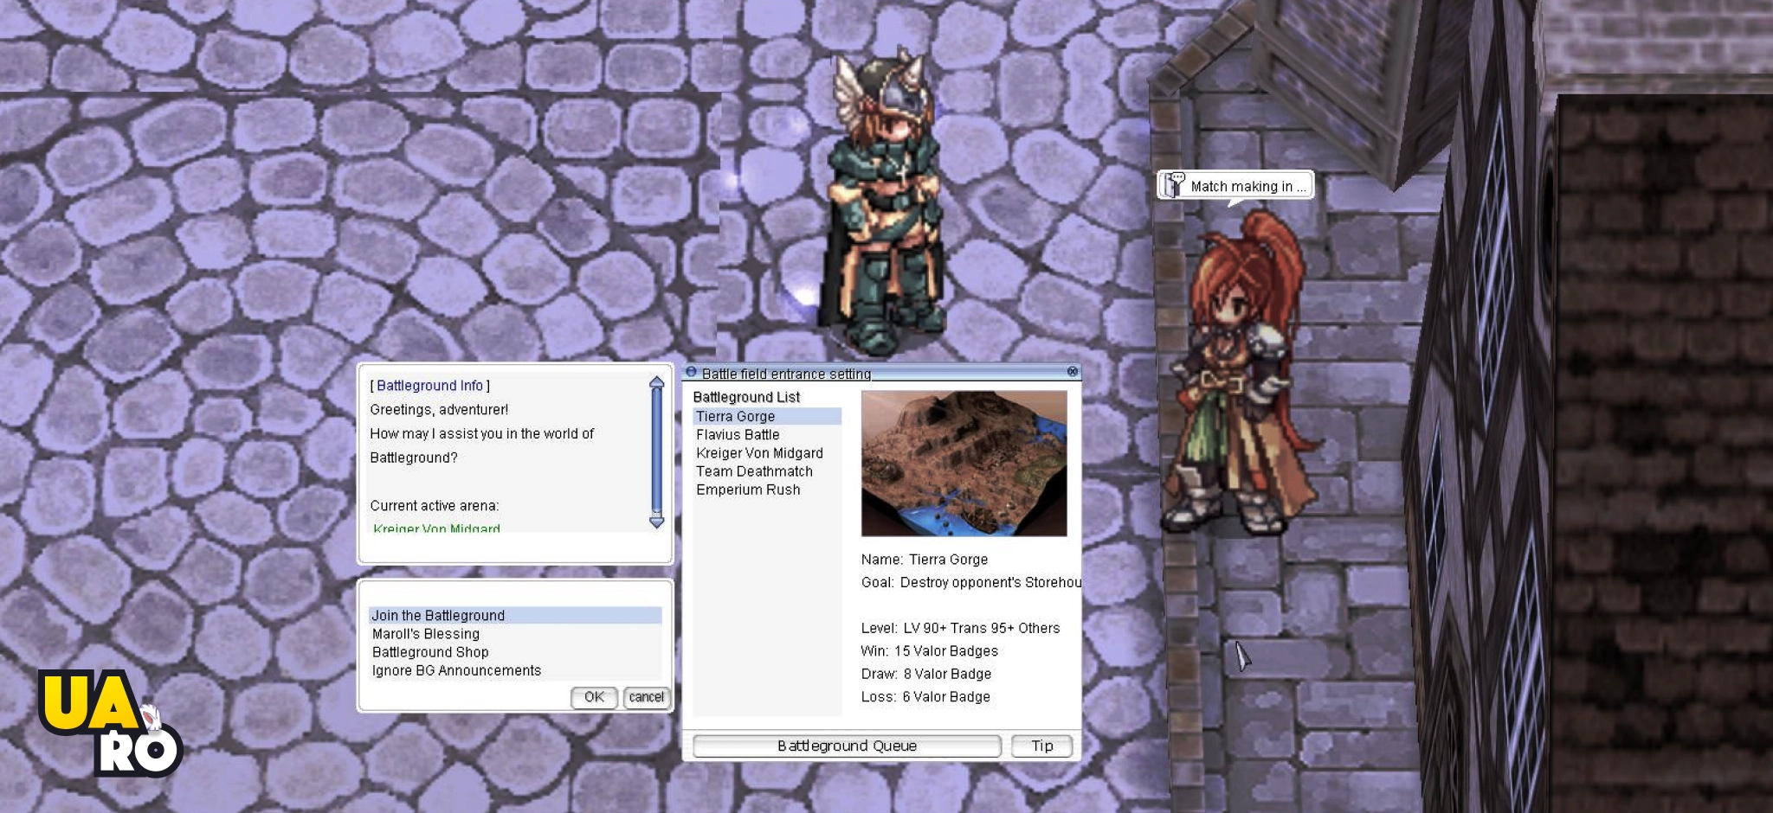Click the Tierra Gorge map thumbnail
The width and height of the screenshot is (1773, 813).
(x=964, y=464)
